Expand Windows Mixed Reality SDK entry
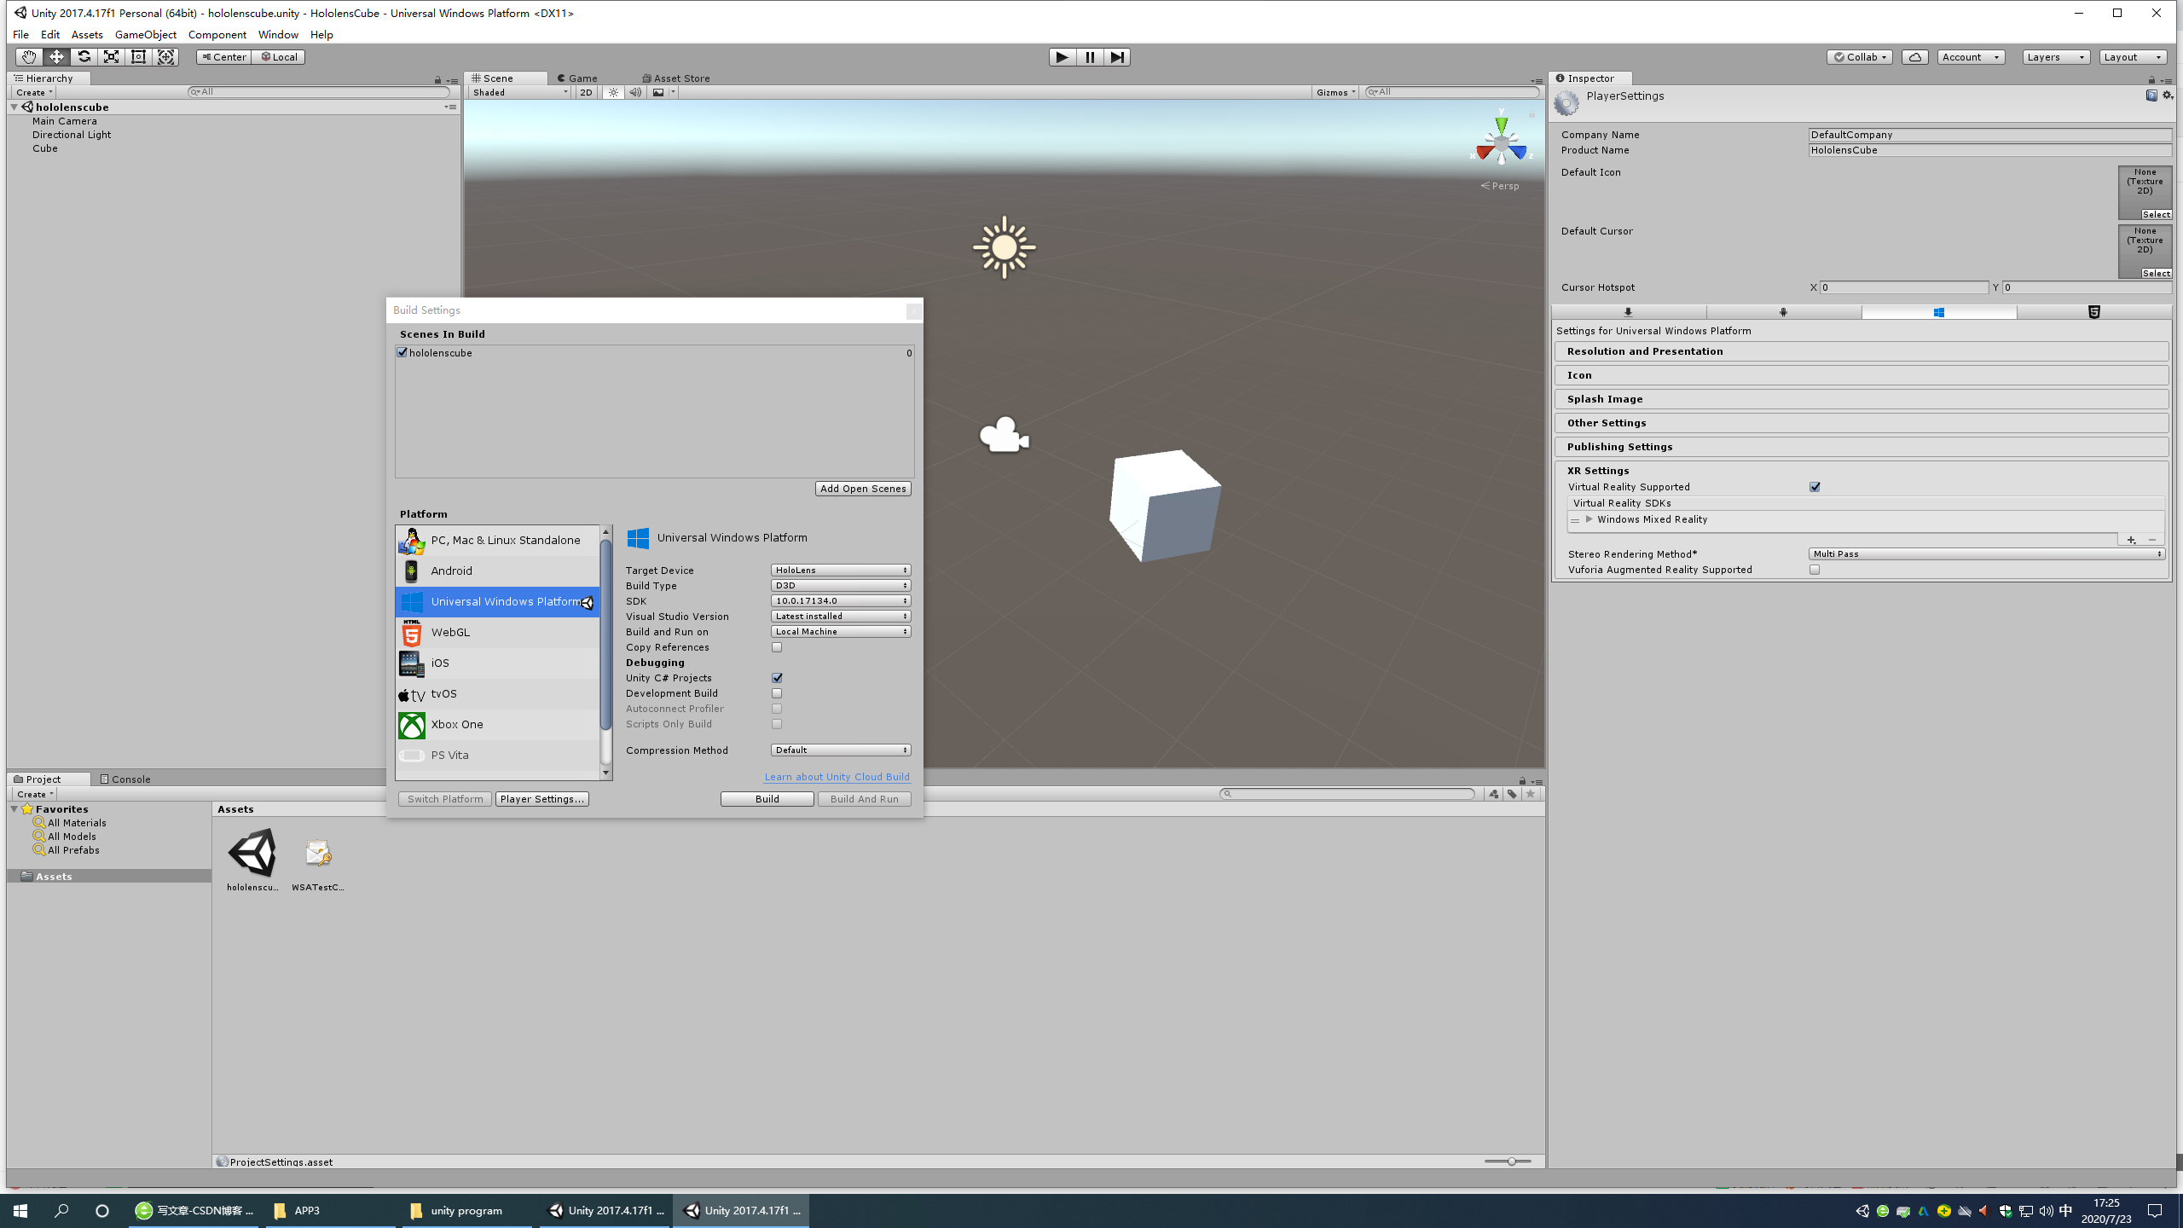The height and width of the screenshot is (1228, 2183). click(1589, 519)
